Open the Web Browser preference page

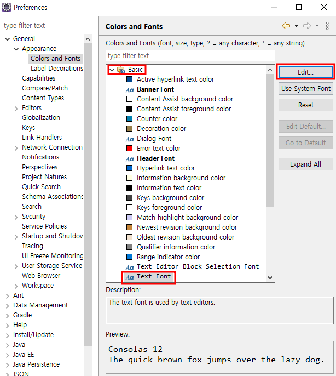tap(41, 276)
